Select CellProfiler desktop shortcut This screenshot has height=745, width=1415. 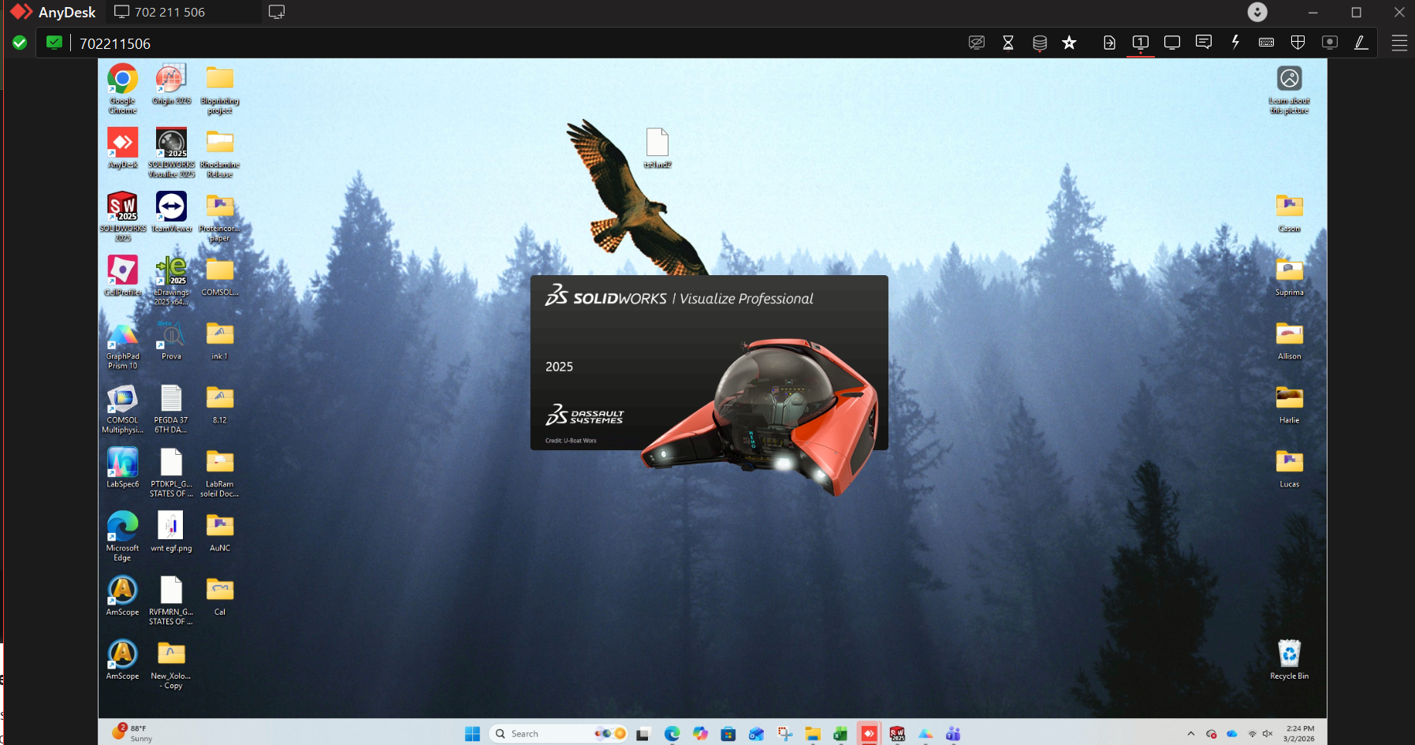click(122, 276)
